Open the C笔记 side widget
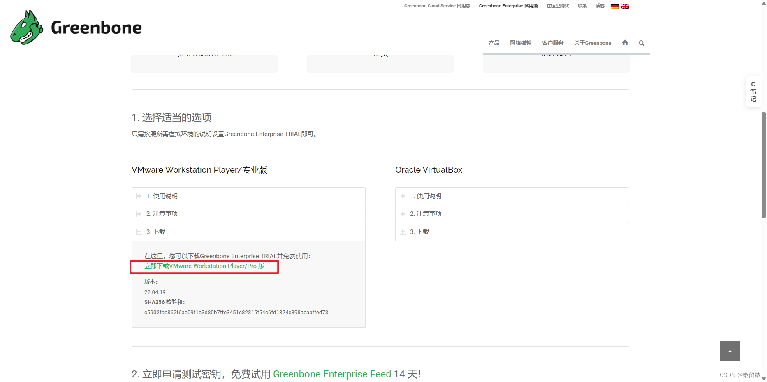 tap(753, 92)
